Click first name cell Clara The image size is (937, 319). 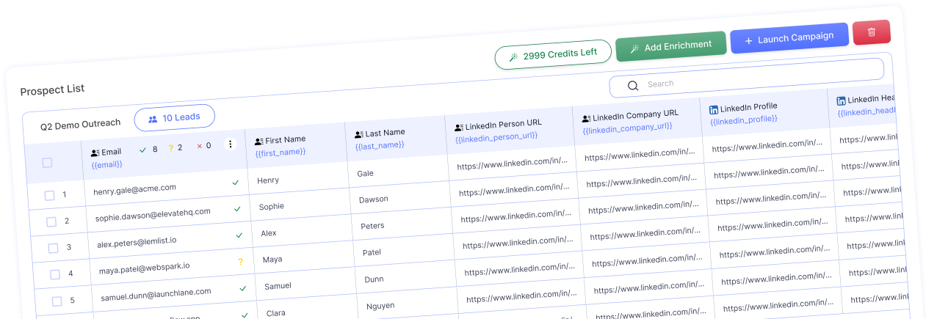point(277,312)
